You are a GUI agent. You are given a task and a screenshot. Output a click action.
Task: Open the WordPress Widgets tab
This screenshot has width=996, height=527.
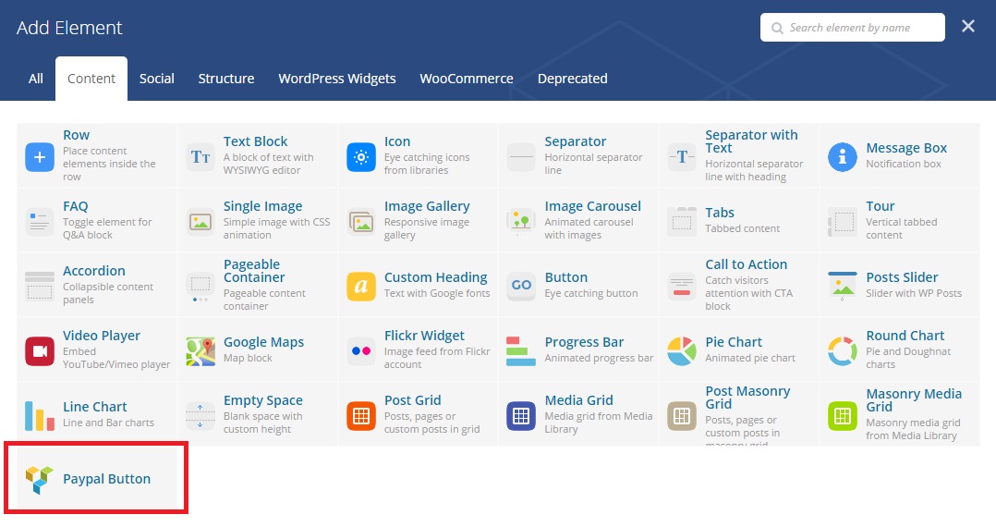point(337,79)
